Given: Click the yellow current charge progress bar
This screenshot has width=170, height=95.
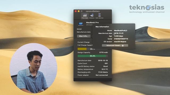Looking at the screenshot, I should [x=82, y=49].
